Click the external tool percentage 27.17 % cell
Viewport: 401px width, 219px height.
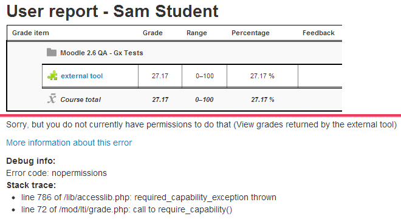(262, 76)
